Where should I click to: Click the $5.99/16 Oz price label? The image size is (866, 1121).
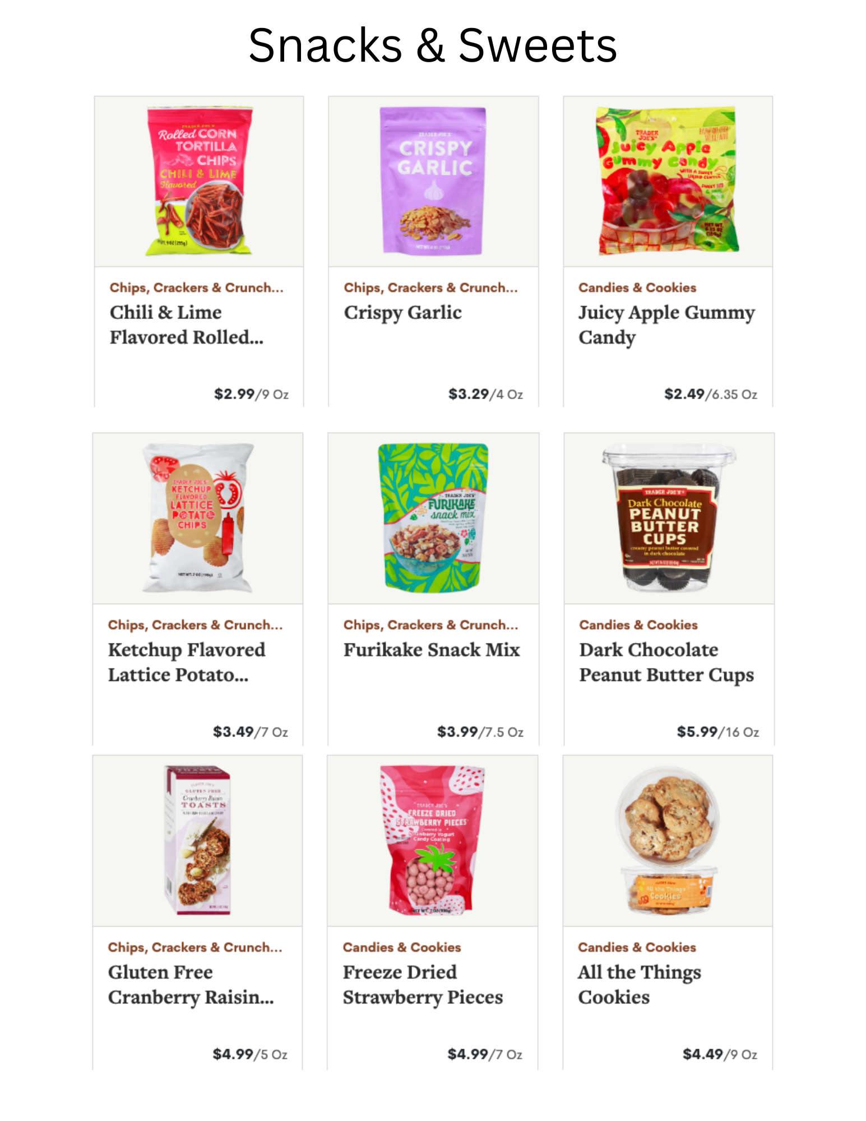tap(718, 732)
